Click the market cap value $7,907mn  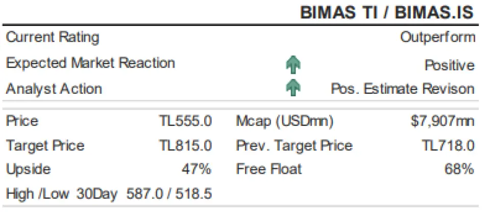(x=442, y=121)
